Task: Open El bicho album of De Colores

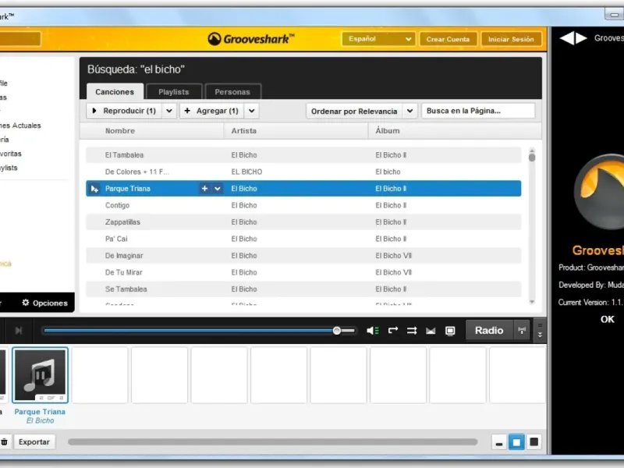Action: click(388, 172)
